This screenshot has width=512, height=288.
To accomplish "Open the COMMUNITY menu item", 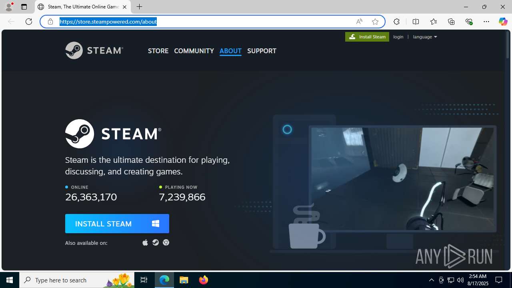I will [x=194, y=51].
